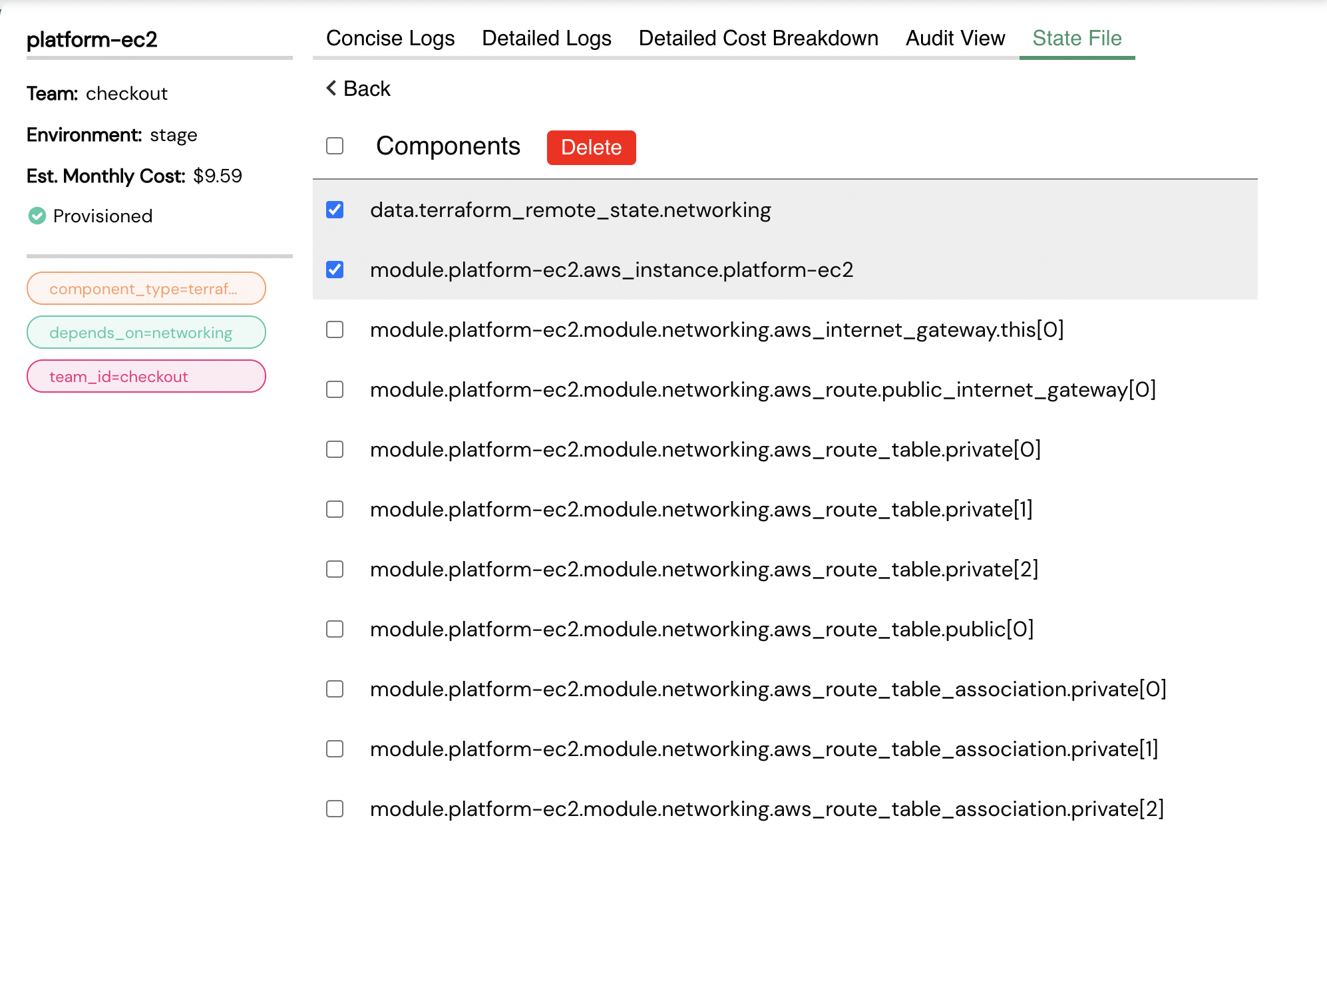
Task: Click the Est. Monthly Cost $9.59 value
Action: tap(218, 176)
